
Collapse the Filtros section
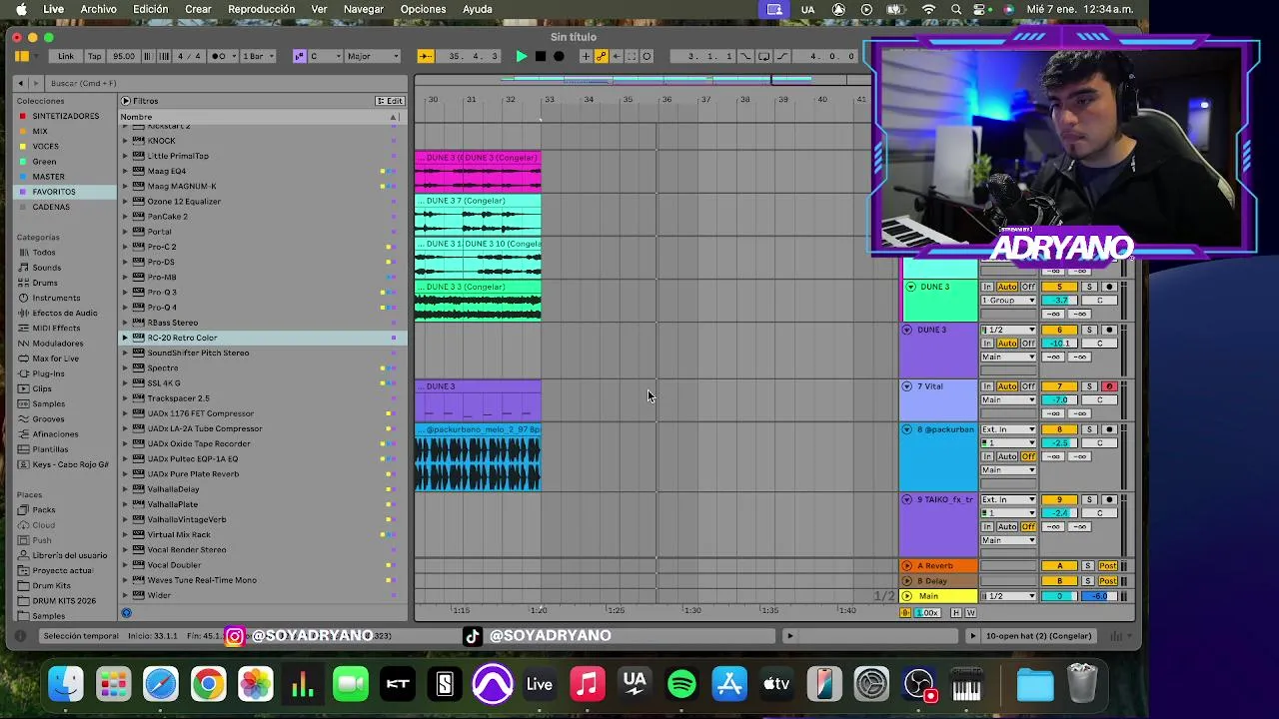click(126, 101)
